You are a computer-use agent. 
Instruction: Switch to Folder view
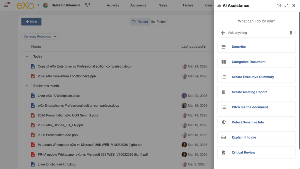pos(158,22)
